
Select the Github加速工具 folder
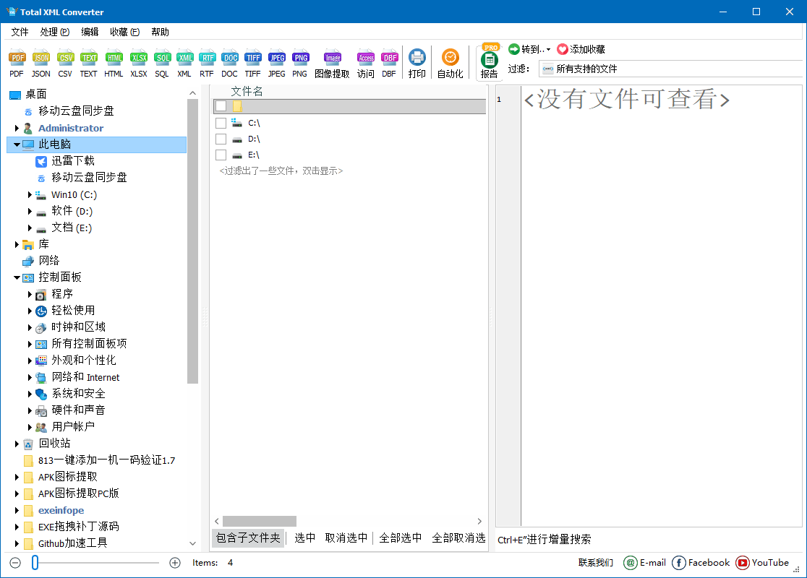click(x=72, y=543)
